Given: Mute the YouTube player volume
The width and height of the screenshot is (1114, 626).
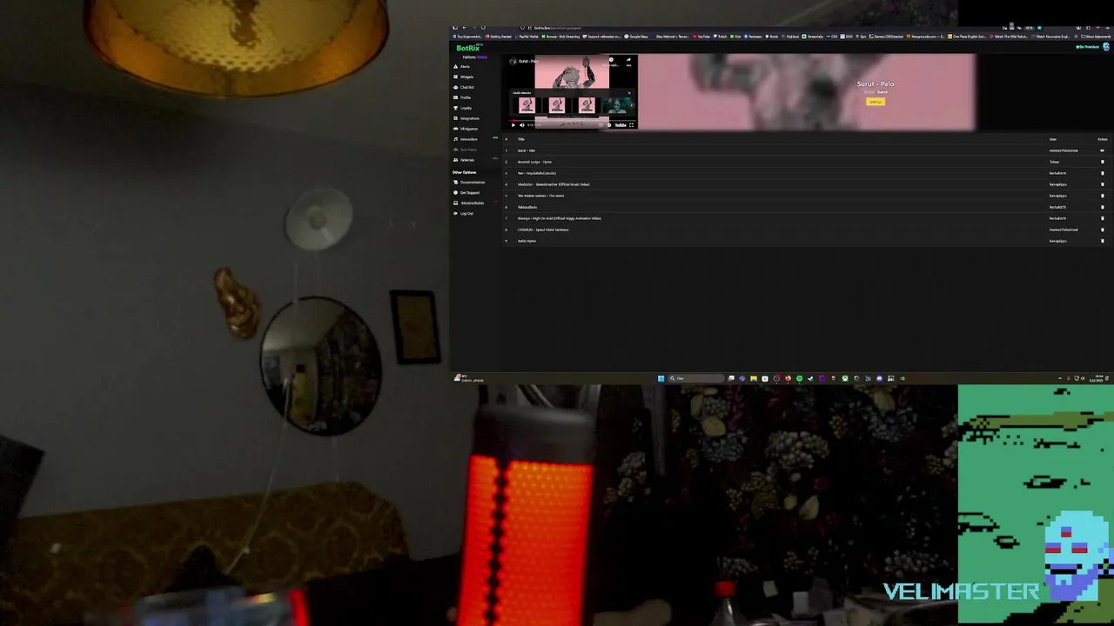Looking at the screenshot, I should coord(522,125).
